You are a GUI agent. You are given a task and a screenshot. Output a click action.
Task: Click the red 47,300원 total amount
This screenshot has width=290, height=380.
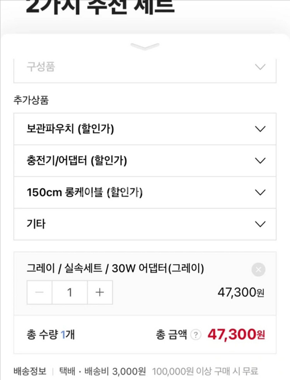(236, 334)
